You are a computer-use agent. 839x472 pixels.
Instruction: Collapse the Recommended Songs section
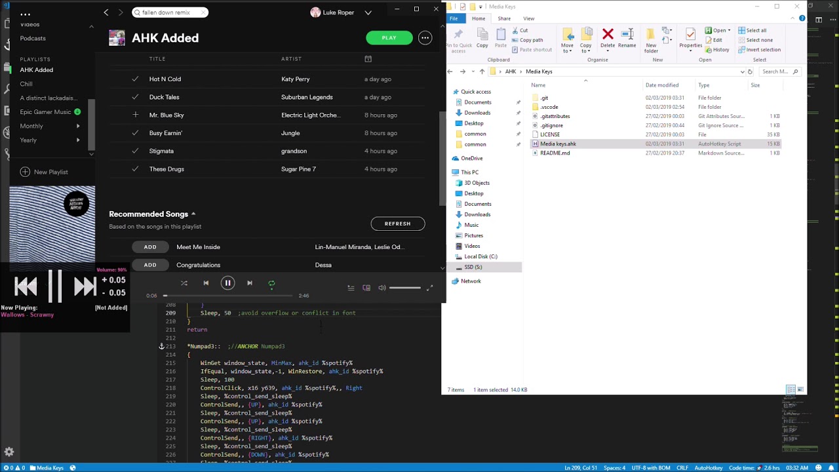coord(193,214)
